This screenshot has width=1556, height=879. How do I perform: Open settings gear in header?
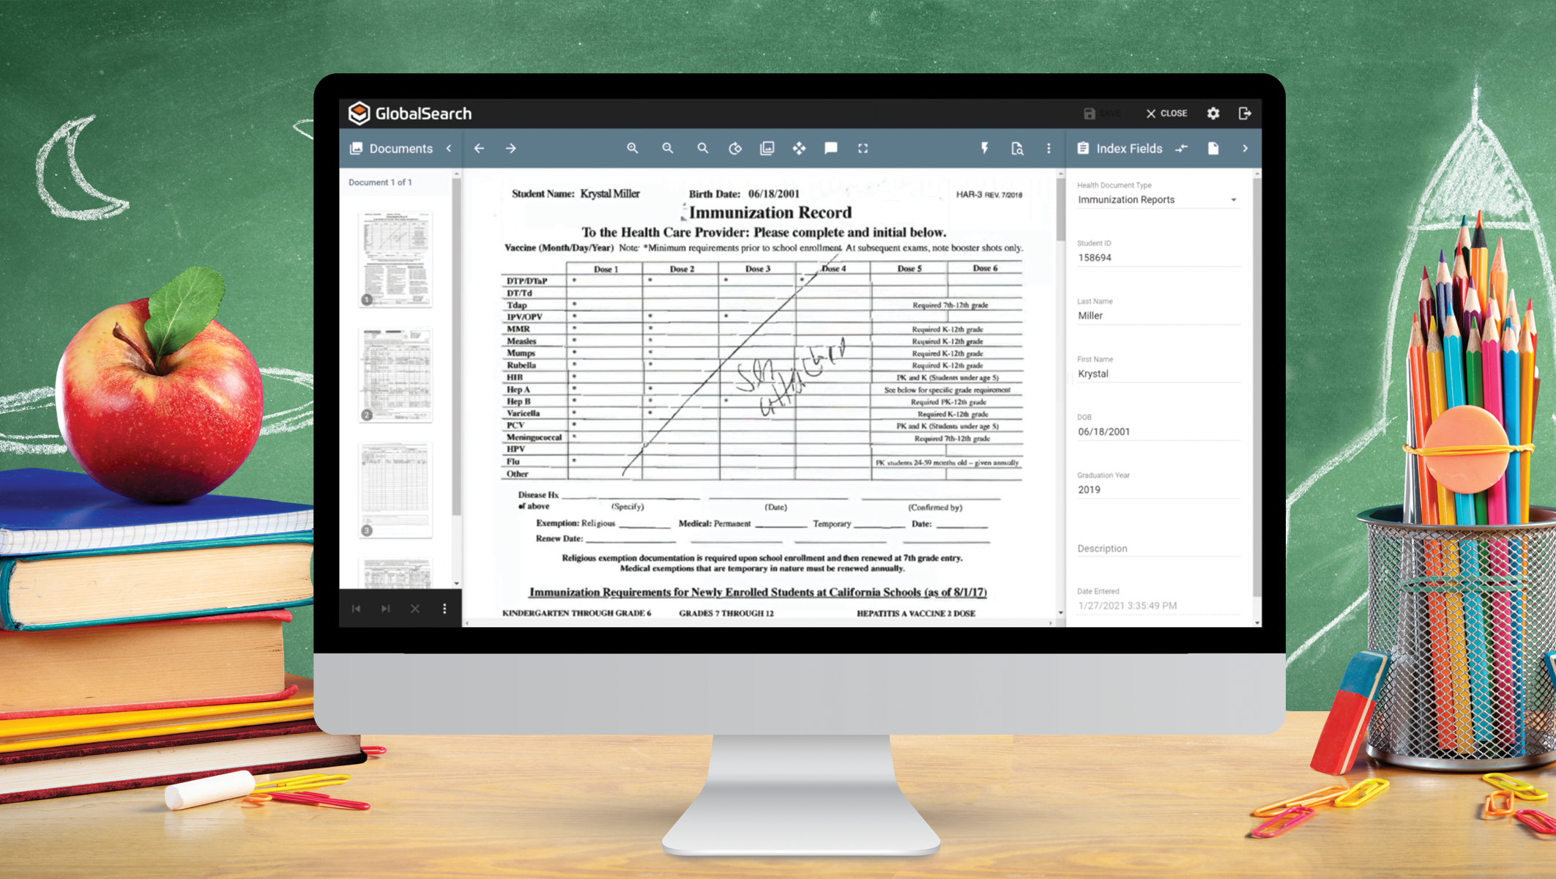pos(1213,114)
